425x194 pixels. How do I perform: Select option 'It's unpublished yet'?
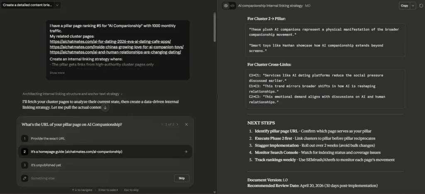click(105, 165)
